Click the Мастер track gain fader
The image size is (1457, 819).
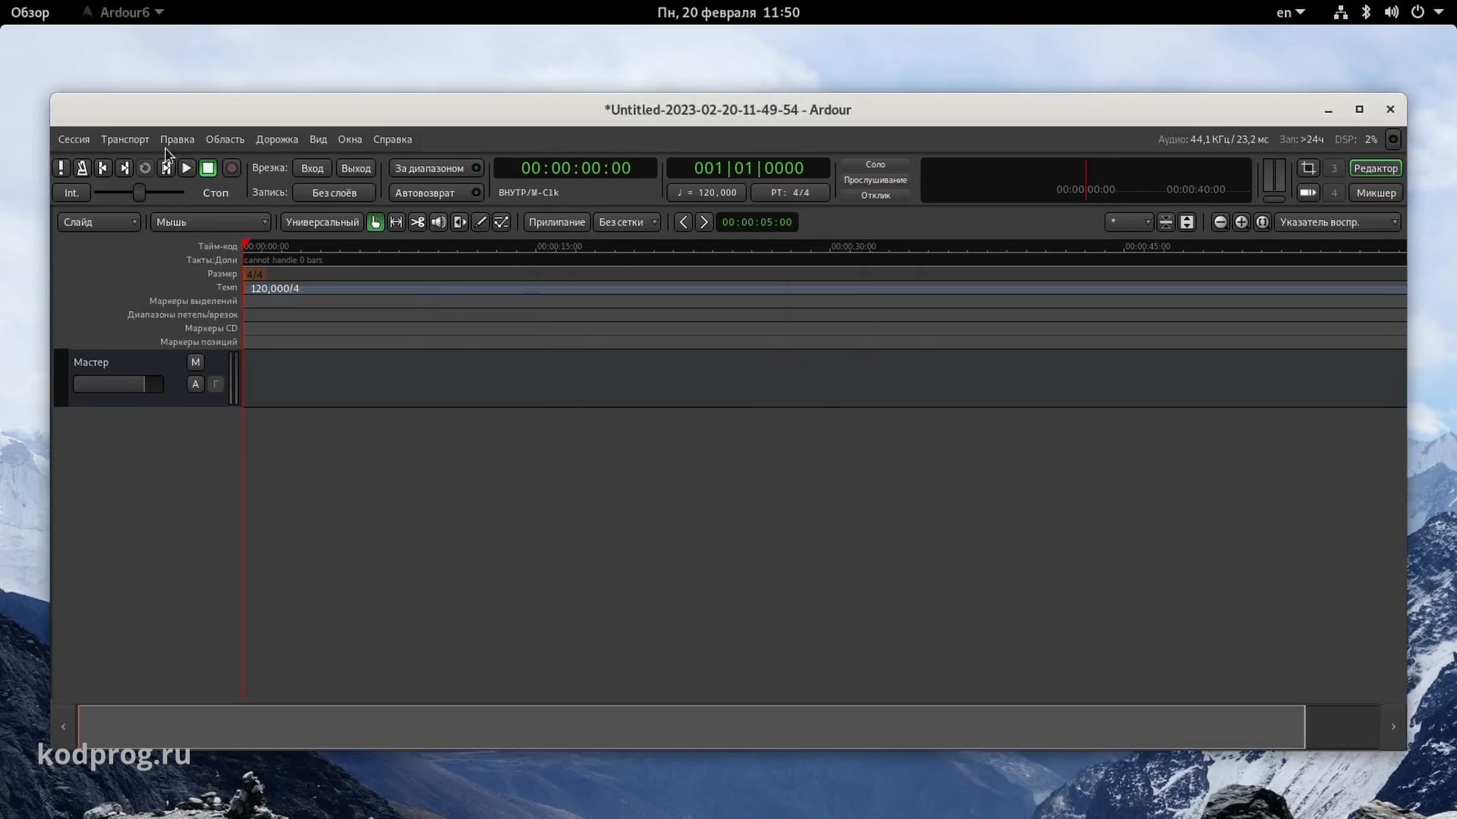(x=118, y=384)
